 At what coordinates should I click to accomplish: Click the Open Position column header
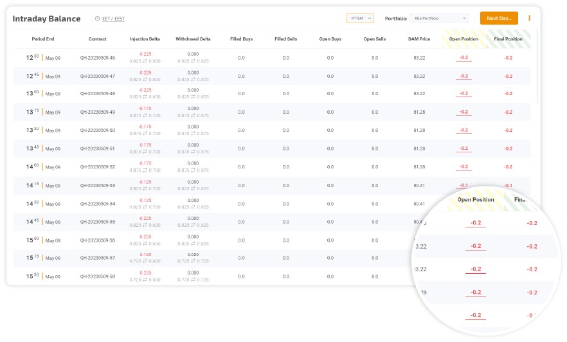click(x=464, y=39)
